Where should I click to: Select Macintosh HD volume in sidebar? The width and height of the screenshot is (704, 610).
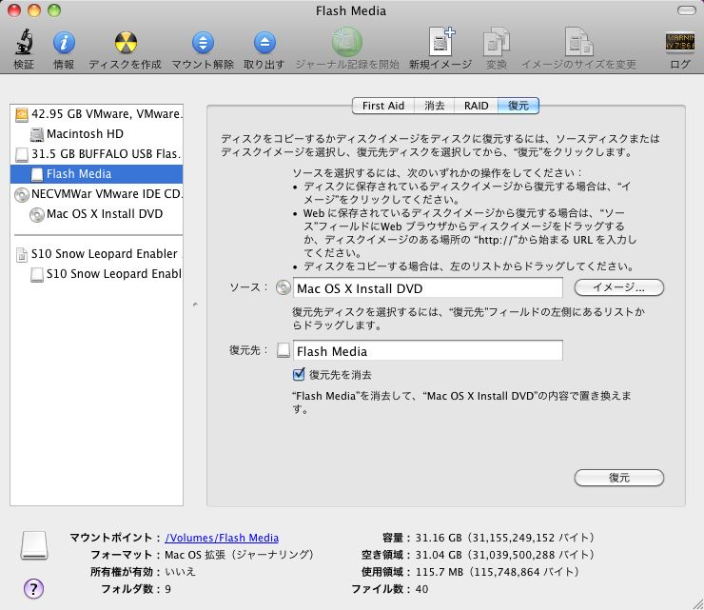click(96, 134)
